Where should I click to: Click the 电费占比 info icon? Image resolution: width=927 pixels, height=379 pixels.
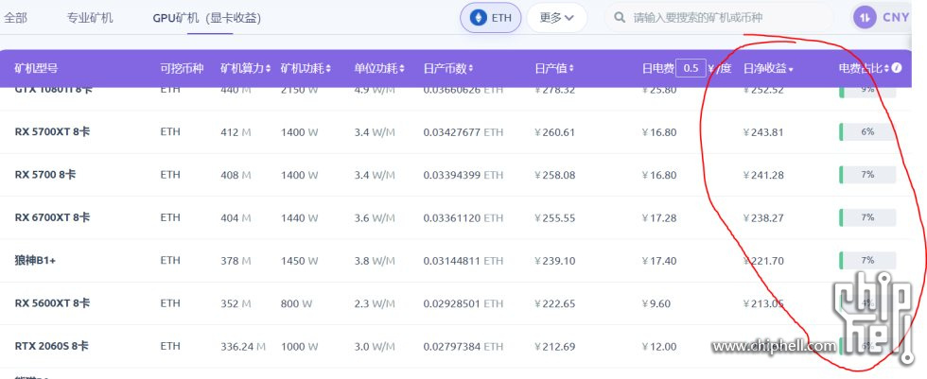point(897,68)
